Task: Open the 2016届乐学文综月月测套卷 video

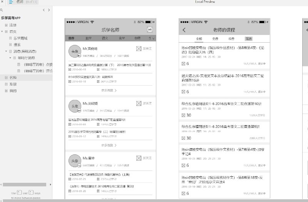Action: click(x=97, y=132)
